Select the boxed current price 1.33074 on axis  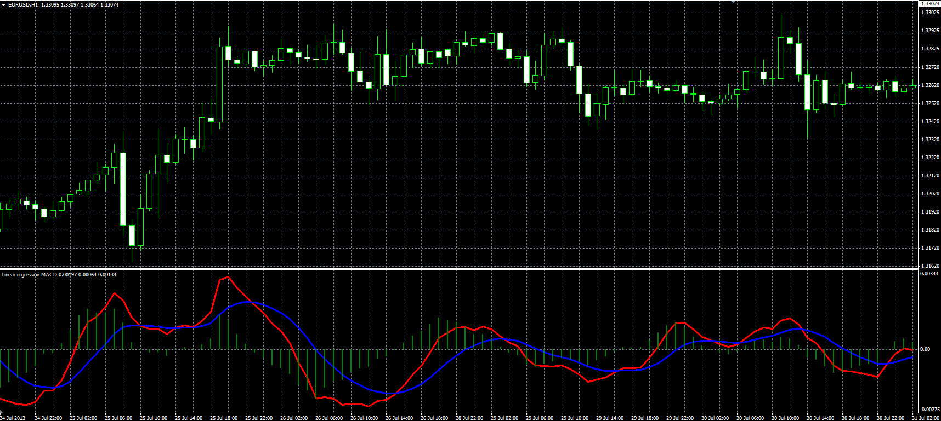(929, 4)
